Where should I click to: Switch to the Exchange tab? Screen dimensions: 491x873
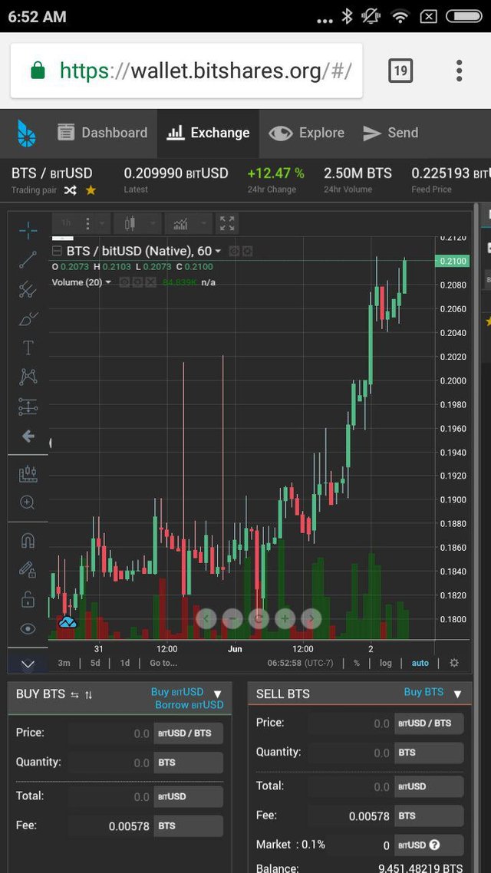208,133
